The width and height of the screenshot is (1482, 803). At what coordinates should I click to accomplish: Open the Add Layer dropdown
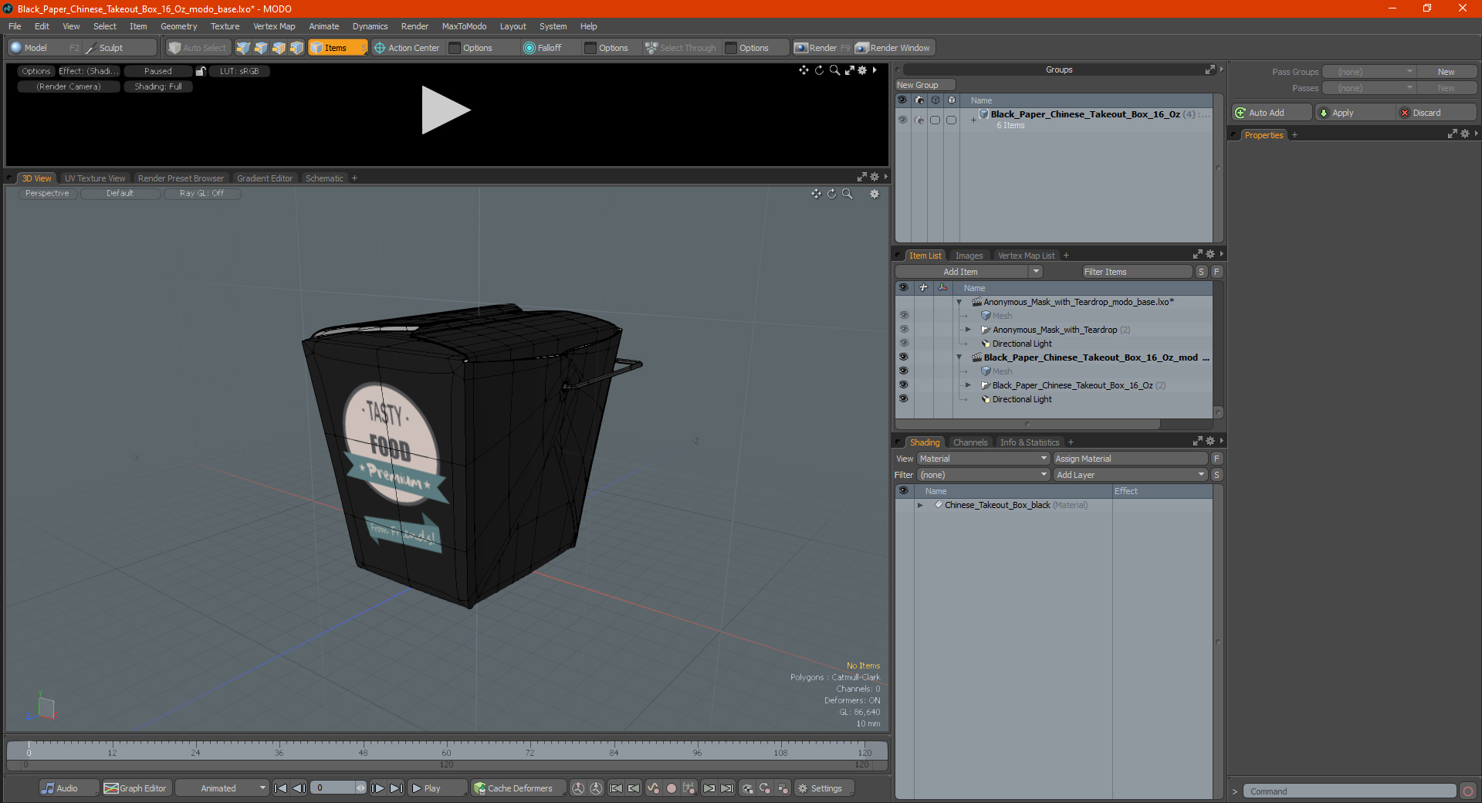1130,475
